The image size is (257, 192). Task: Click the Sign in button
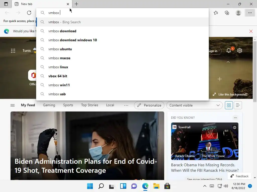pyautogui.click(x=215, y=51)
